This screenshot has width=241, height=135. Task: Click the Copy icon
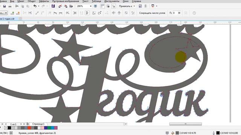tap(23, 6)
